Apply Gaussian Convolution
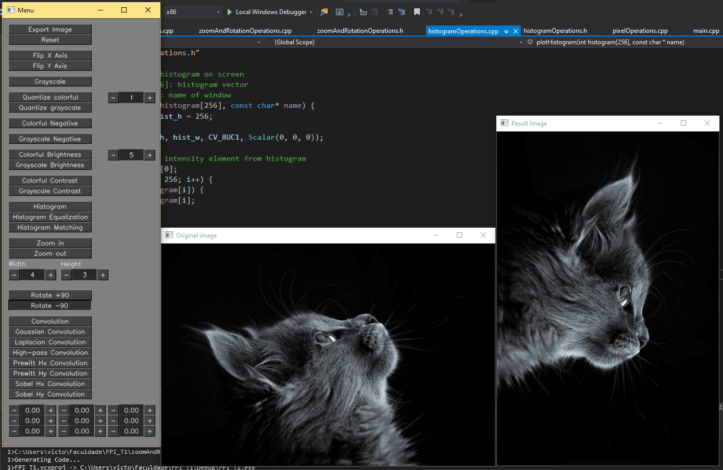This screenshot has width=723, height=470. (x=50, y=332)
